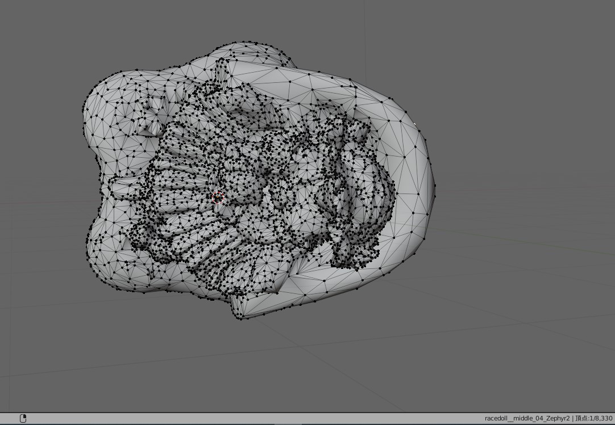Click the red-white 3D cursor on mesh

pos(218,197)
